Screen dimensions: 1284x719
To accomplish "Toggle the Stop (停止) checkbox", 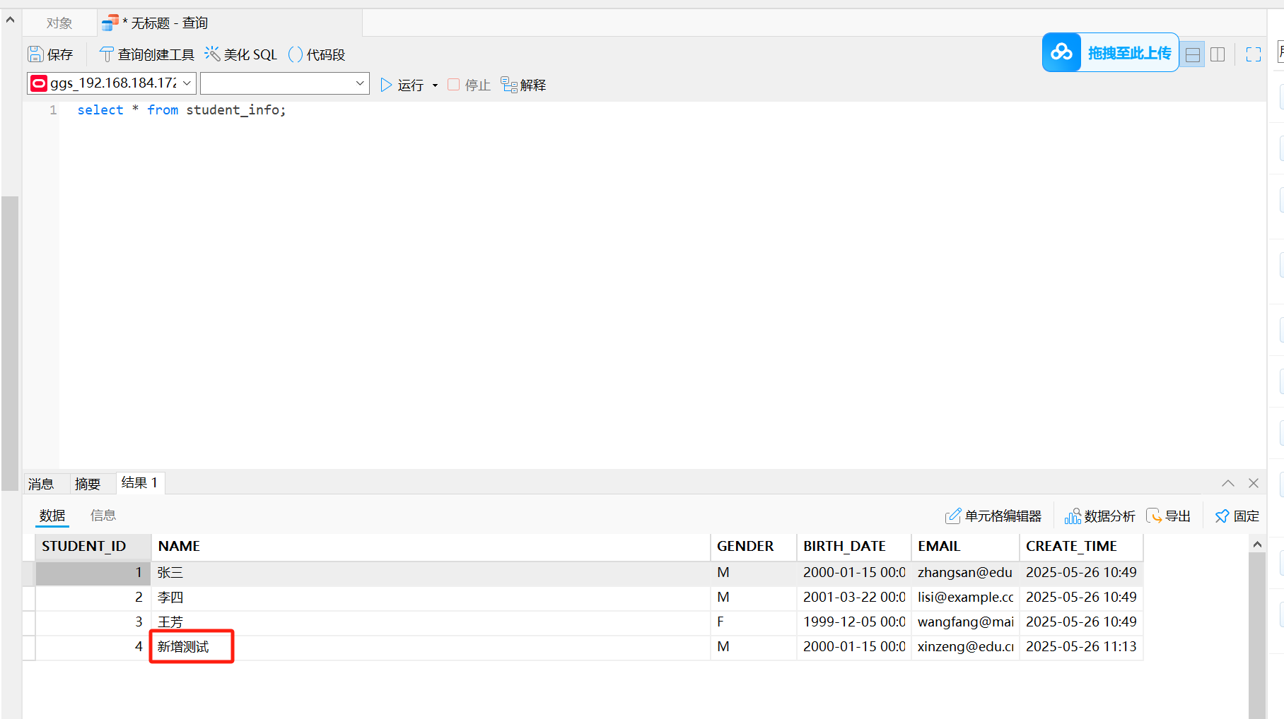I will pyautogui.click(x=454, y=85).
